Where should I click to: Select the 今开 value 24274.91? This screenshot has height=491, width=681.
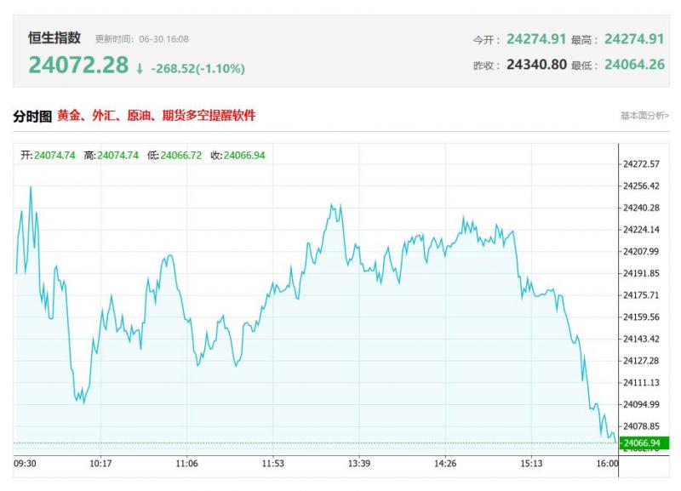(x=536, y=39)
